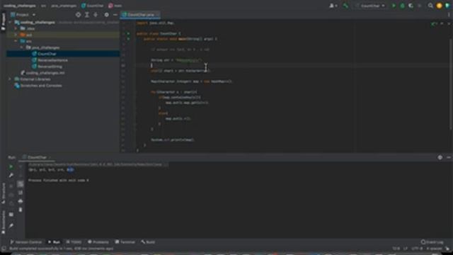The height and width of the screenshot is (255, 453).
Task: Click the run gutter arrow beside the class declaration
Action: click(x=128, y=33)
